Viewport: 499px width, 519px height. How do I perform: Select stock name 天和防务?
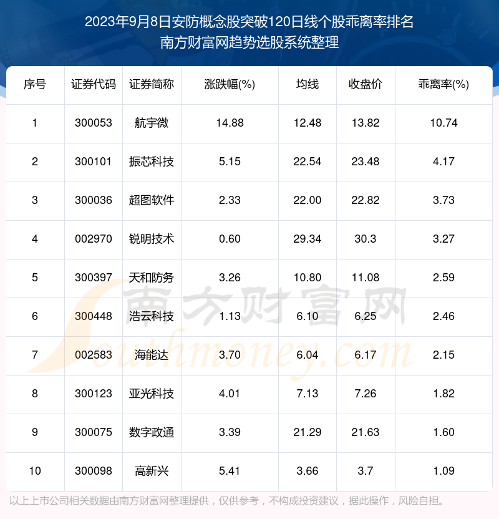click(x=152, y=278)
